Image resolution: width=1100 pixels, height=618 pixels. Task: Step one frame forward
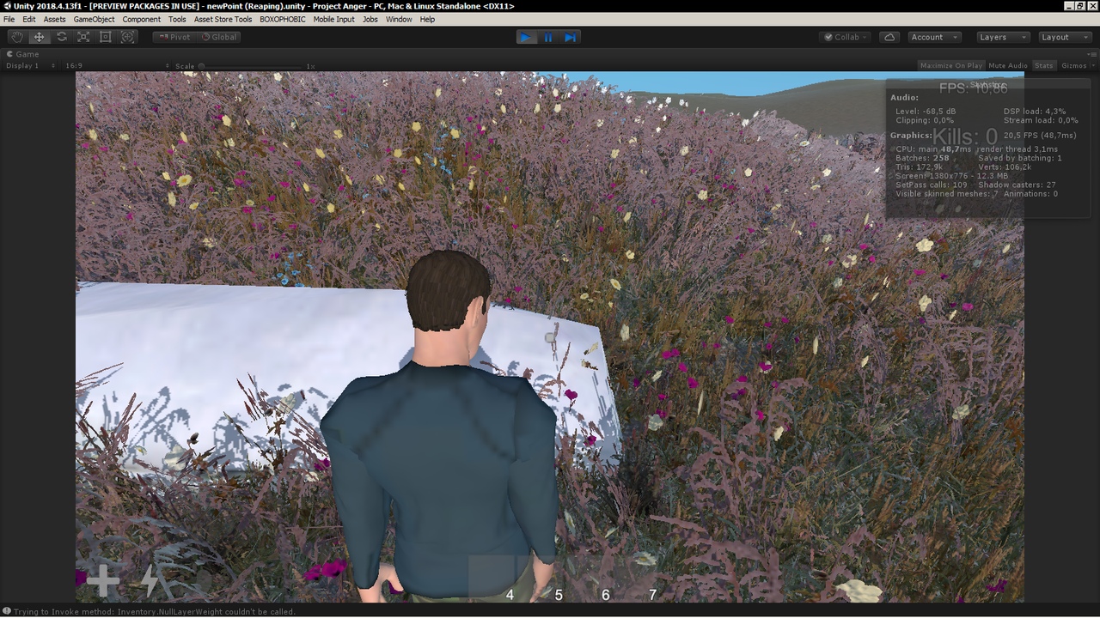point(570,37)
